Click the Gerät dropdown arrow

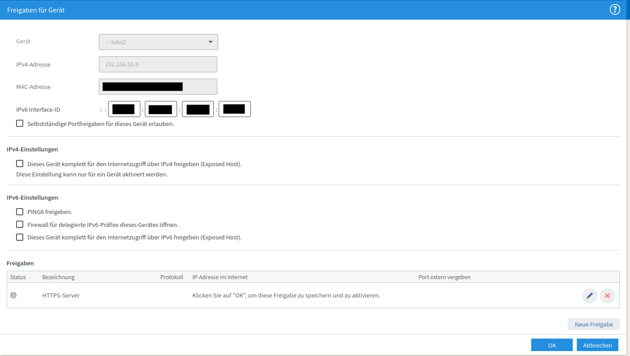point(211,42)
